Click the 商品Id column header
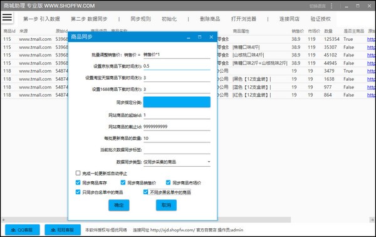 coord(9,31)
